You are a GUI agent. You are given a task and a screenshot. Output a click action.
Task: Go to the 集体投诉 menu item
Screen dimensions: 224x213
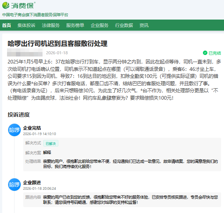click(x=26, y=25)
